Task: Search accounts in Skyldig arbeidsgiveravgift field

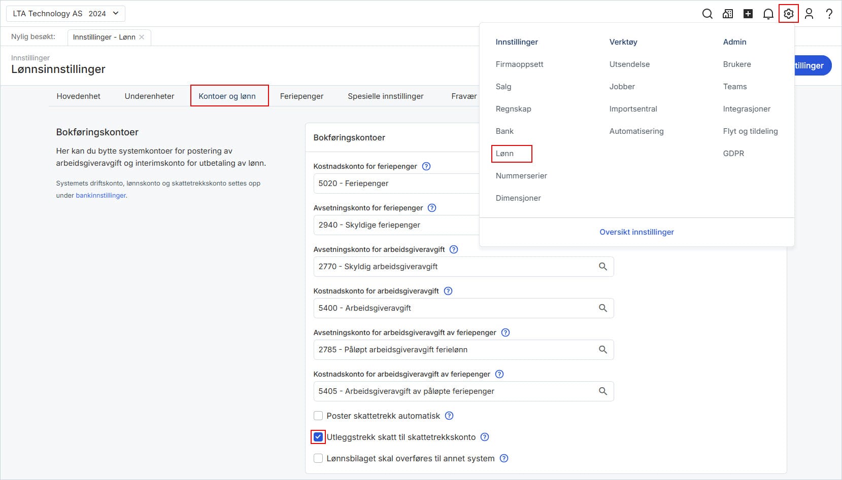Action: pyautogui.click(x=602, y=267)
